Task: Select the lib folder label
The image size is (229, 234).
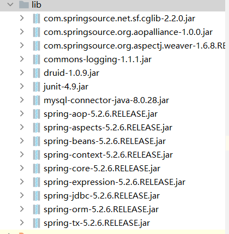Action: pyautogui.click(x=37, y=5)
